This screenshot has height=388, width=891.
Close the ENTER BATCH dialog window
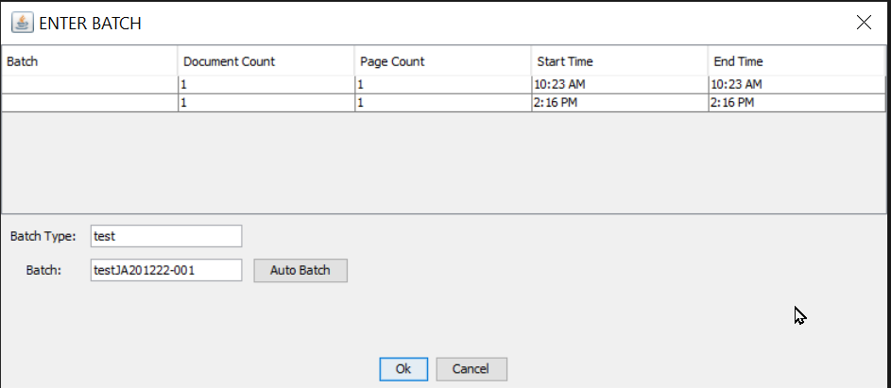coord(863,23)
